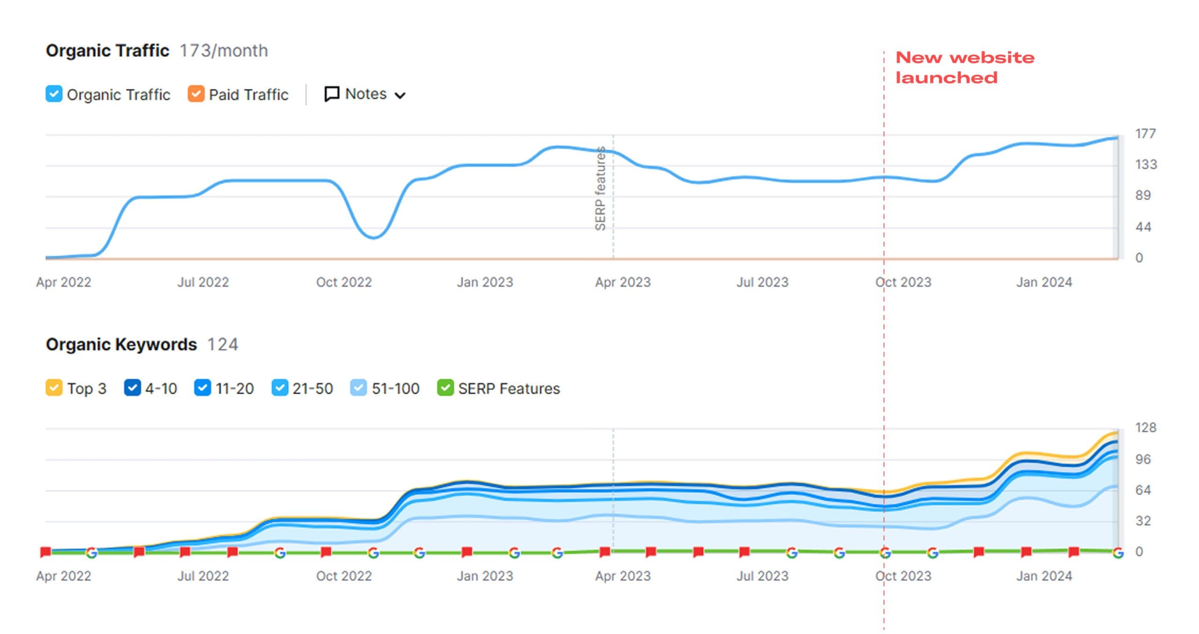
Task: Click the 32 value on the keywords axis
Action: tap(1143, 521)
